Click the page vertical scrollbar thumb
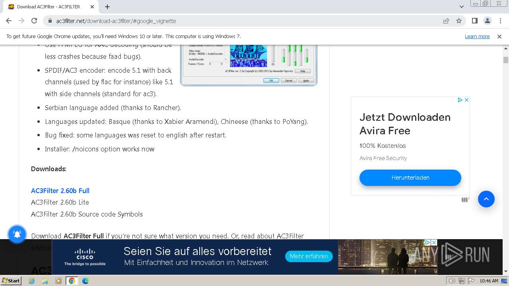The width and height of the screenshot is (509, 286). [506, 60]
